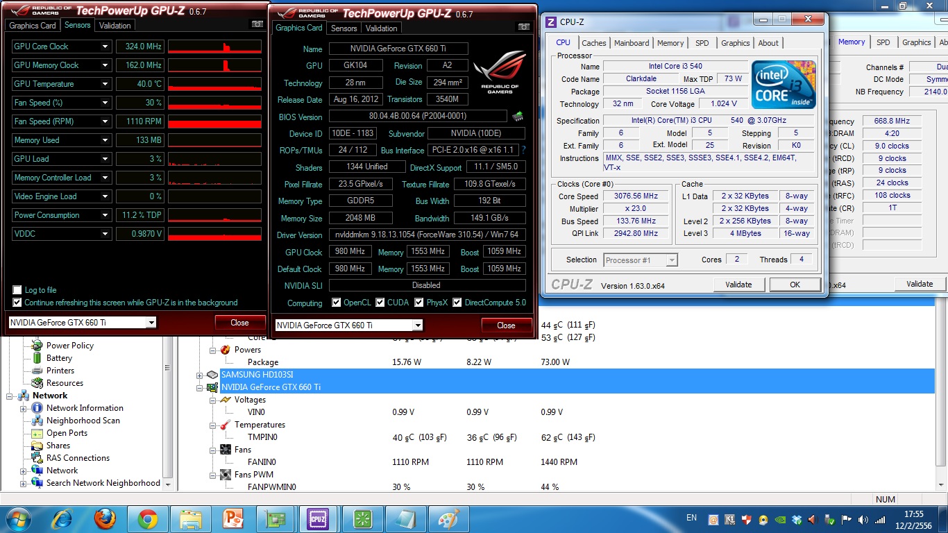Image resolution: width=948 pixels, height=533 pixels.
Task: Switch to Validation tab in GPU-Z Sensors window
Action: 115,26
